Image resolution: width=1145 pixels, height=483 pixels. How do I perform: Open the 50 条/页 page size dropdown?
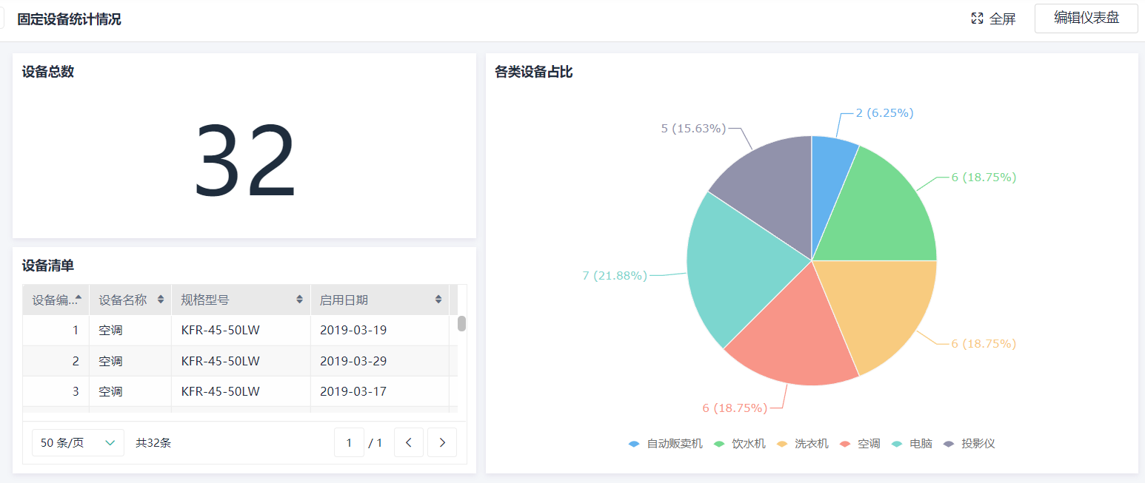point(78,442)
